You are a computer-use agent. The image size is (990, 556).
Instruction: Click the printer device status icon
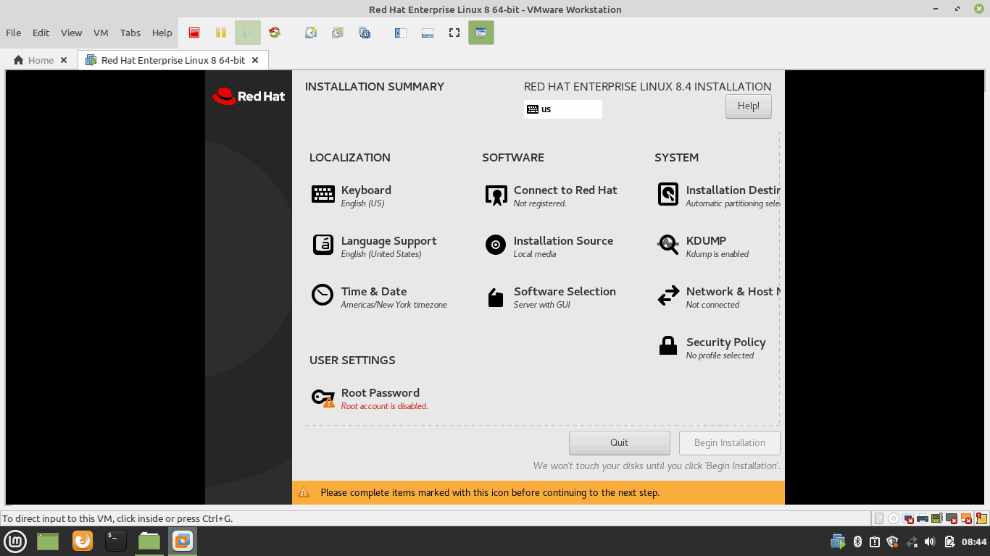point(923,518)
